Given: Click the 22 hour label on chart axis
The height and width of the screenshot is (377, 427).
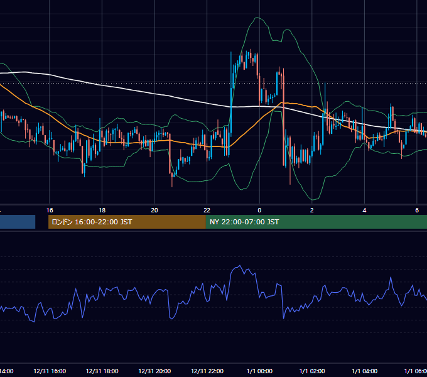Looking at the screenshot, I should coord(207,210).
